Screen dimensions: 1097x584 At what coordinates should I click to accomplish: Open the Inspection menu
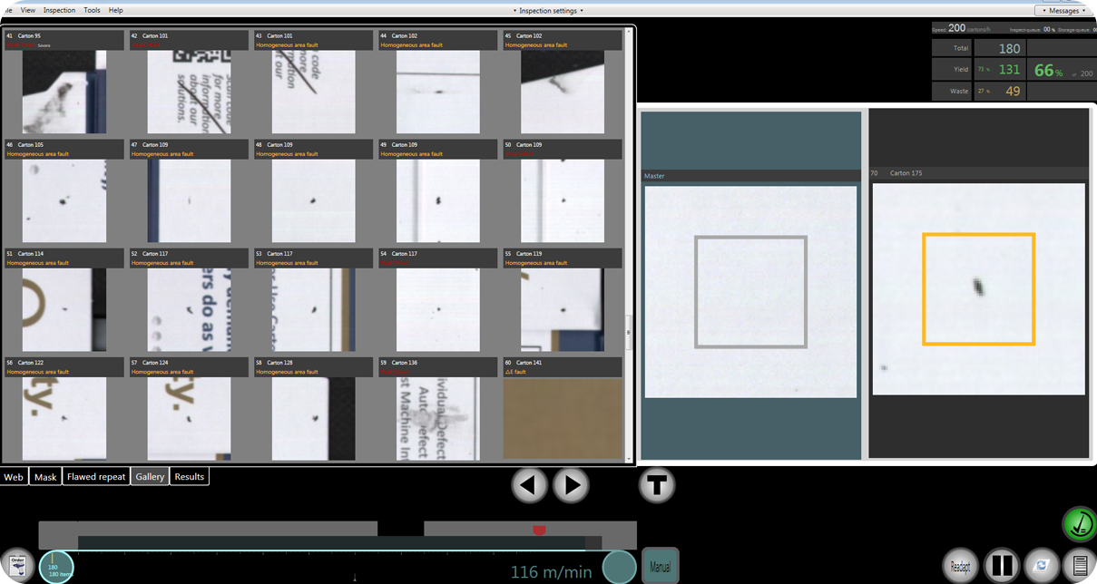[x=59, y=10]
